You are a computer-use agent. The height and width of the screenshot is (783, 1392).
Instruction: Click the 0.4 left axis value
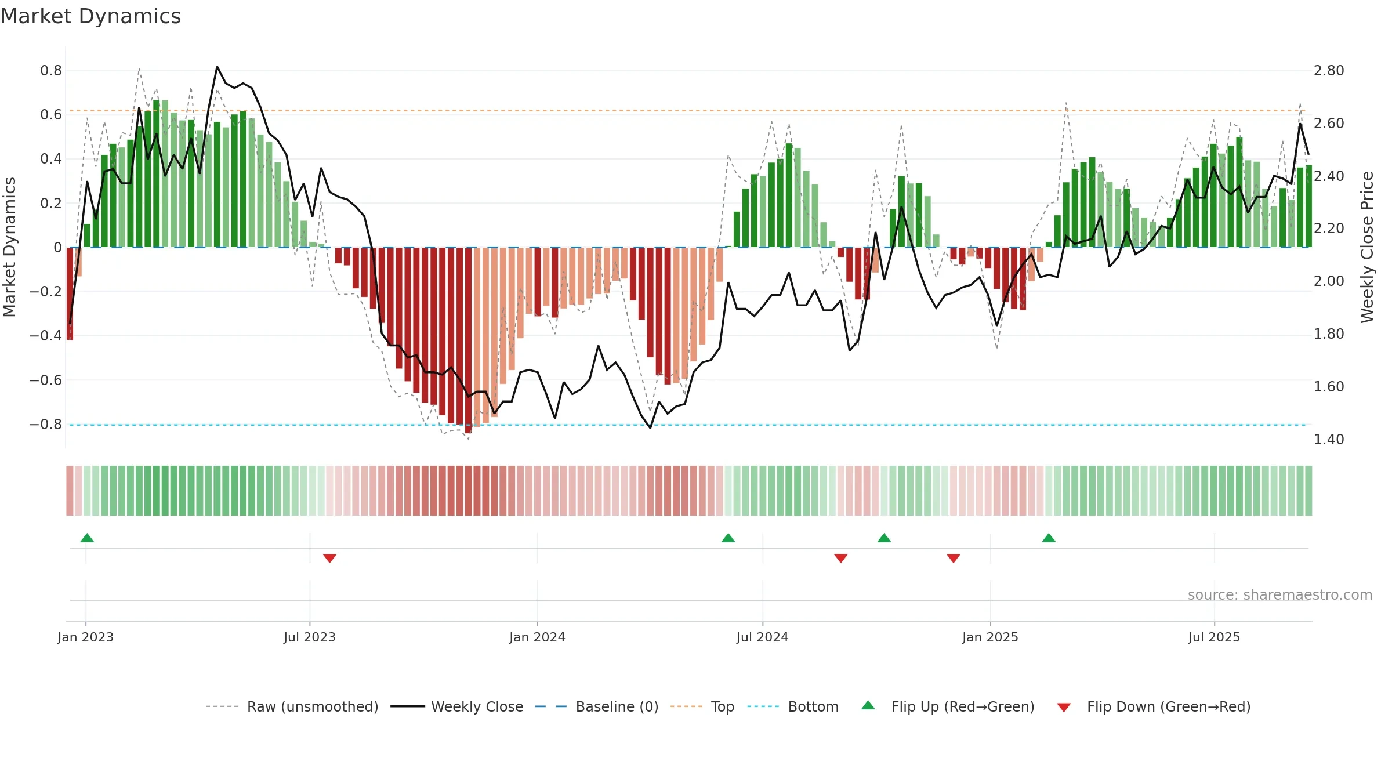pos(51,159)
